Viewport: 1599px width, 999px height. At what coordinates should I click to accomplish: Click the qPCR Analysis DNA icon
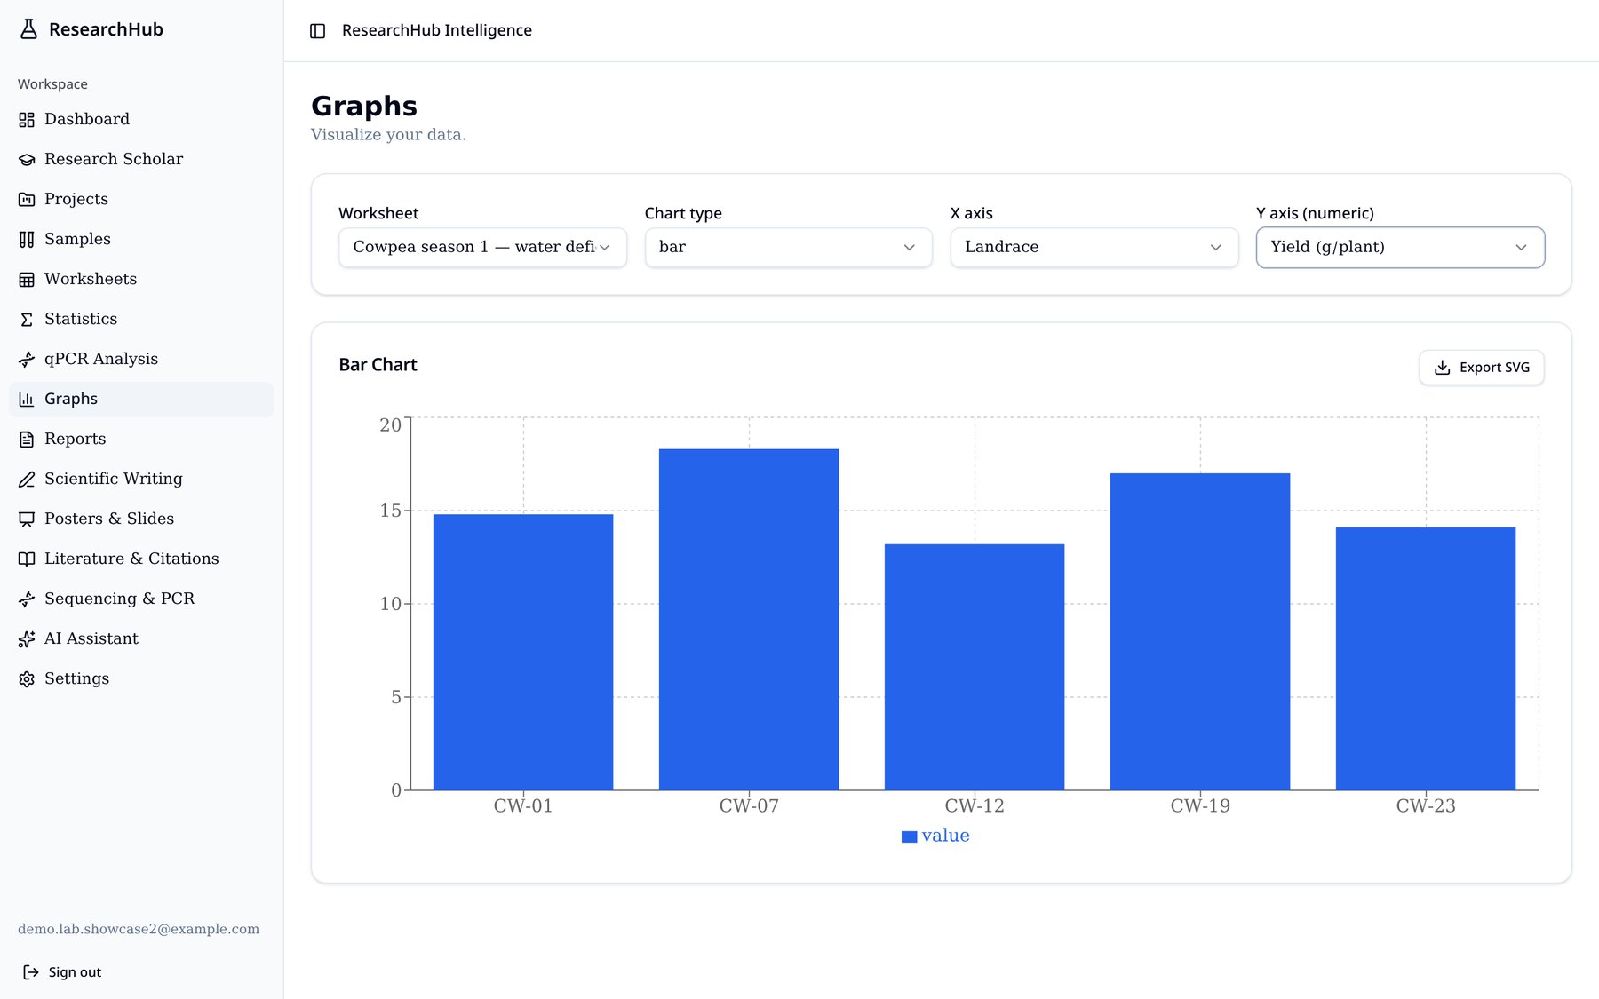27,360
